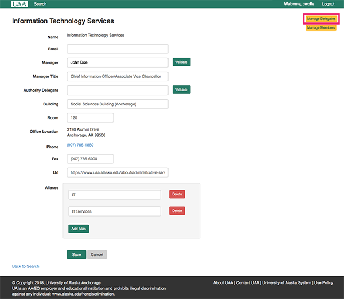Click the Building input field

tap(117, 104)
